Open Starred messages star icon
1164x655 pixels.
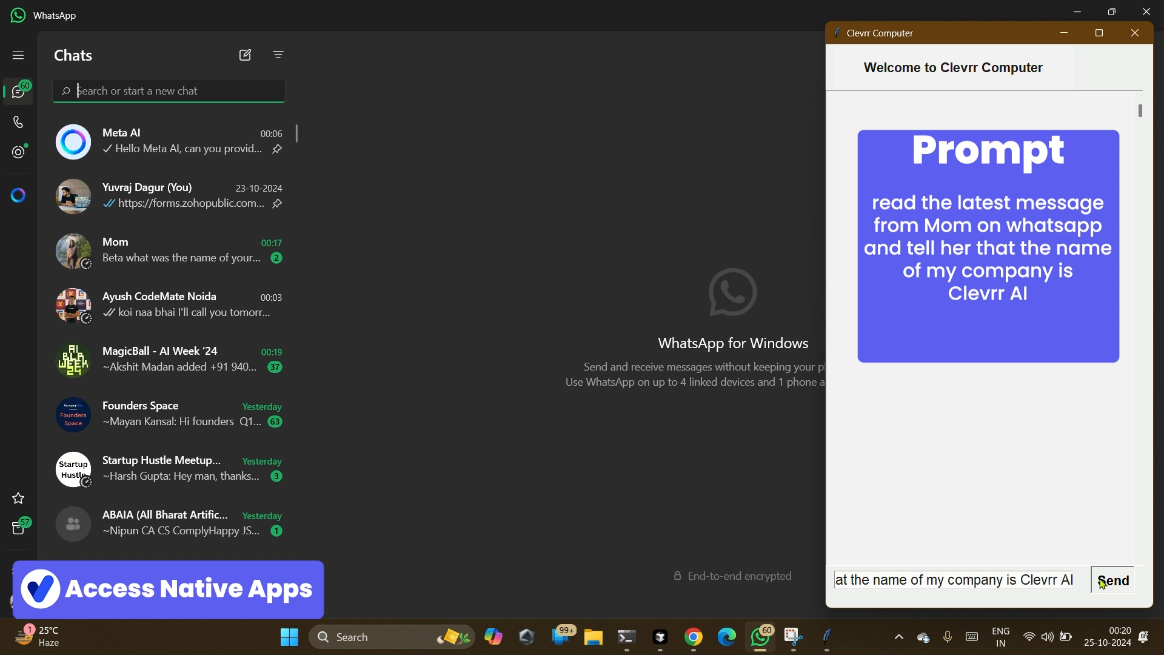pos(18,499)
